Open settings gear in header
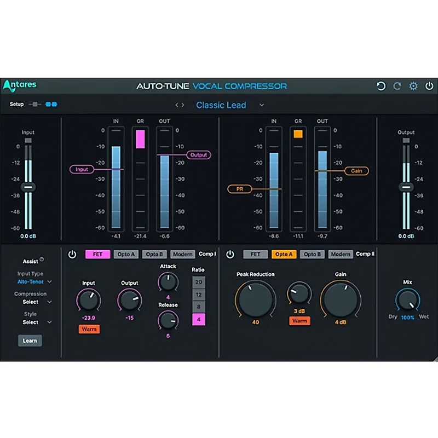Image resolution: width=438 pixels, height=438 pixels. [x=413, y=86]
